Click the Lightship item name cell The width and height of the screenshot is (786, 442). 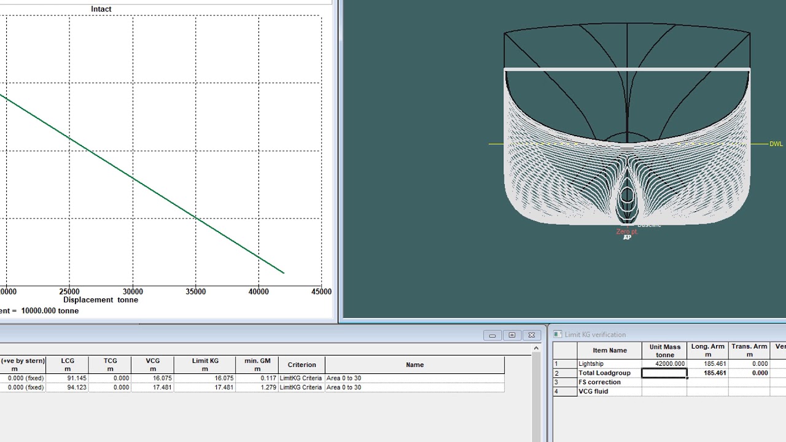[610, 364]
